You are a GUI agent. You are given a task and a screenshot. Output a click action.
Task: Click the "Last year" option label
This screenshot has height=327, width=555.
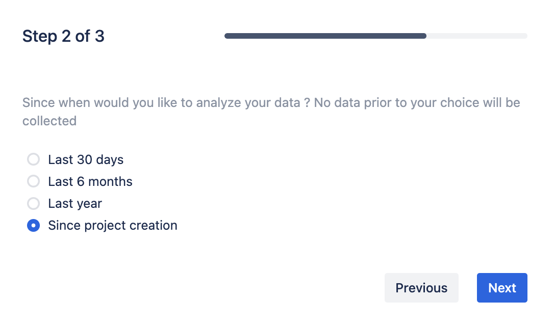tap(75, 204)
